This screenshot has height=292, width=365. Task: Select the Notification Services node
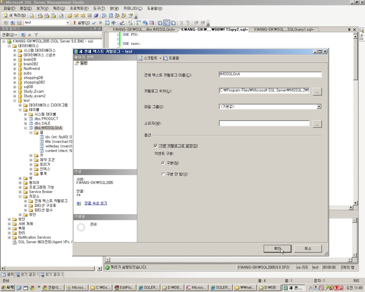point(35,237)
